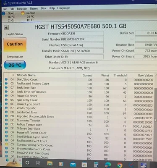
Task: Click the attribute list vertical scrollbar
Action: click(155, 118)
